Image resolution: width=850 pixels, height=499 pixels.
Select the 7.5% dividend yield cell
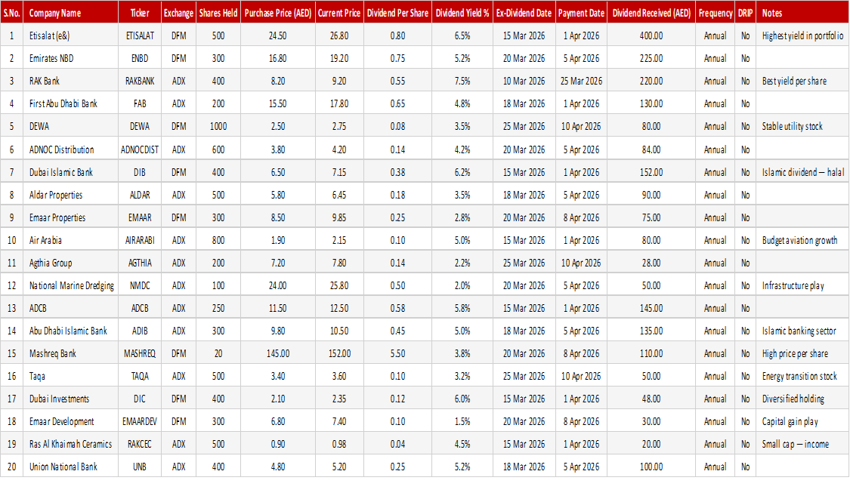[462, 81]
